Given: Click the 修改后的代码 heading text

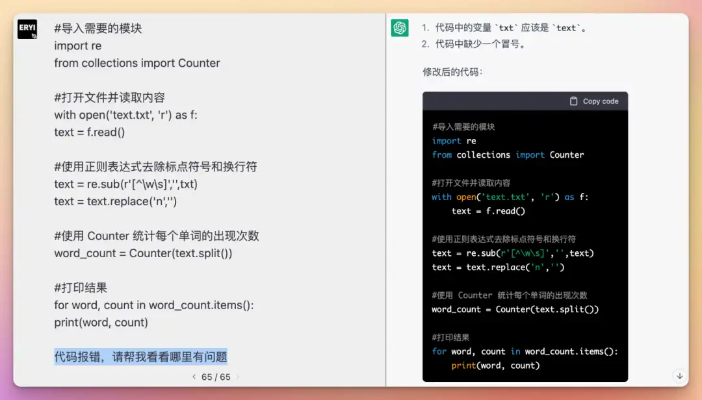Looking at the screenshot, I should tap(452, 72).
